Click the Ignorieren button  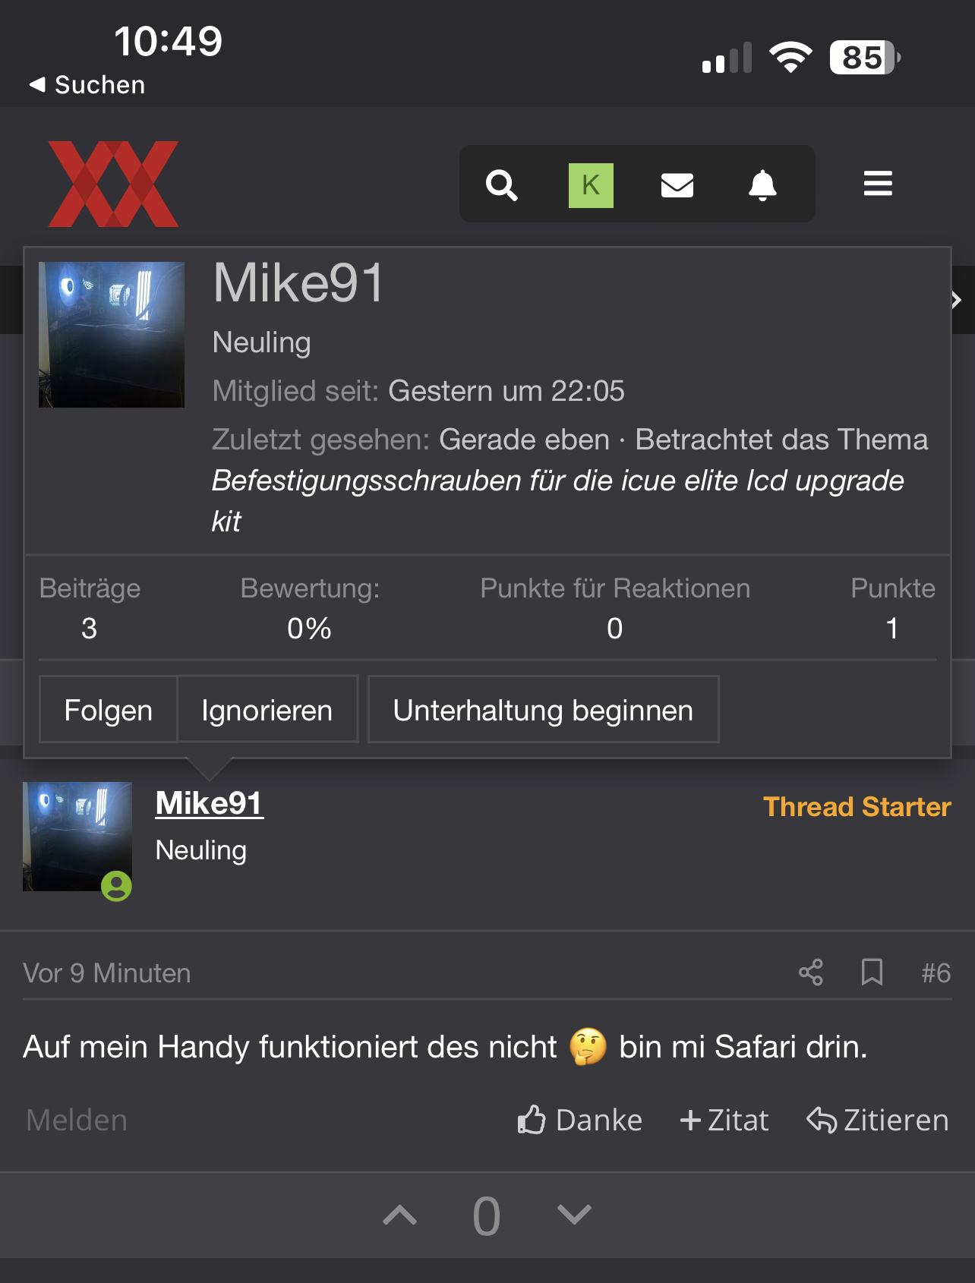pyautogui.click(x=267, y=710)
